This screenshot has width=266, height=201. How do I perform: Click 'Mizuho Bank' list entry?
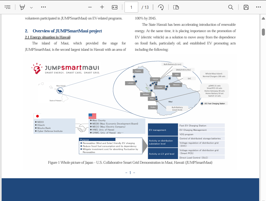pos(44,128)
